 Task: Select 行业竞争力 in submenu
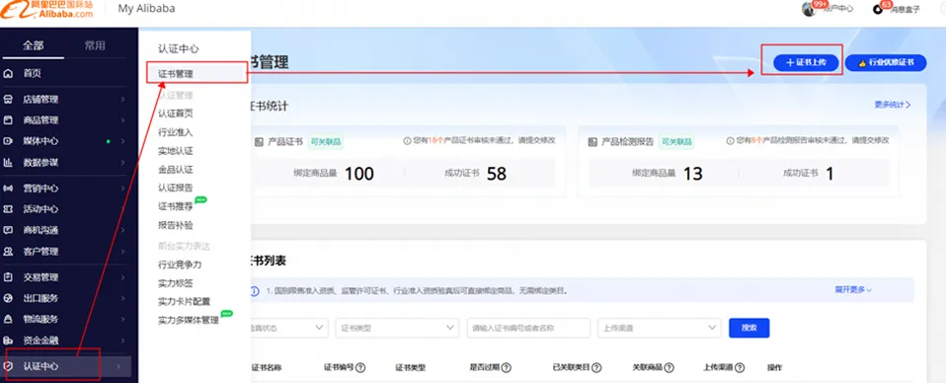point(180,265)
